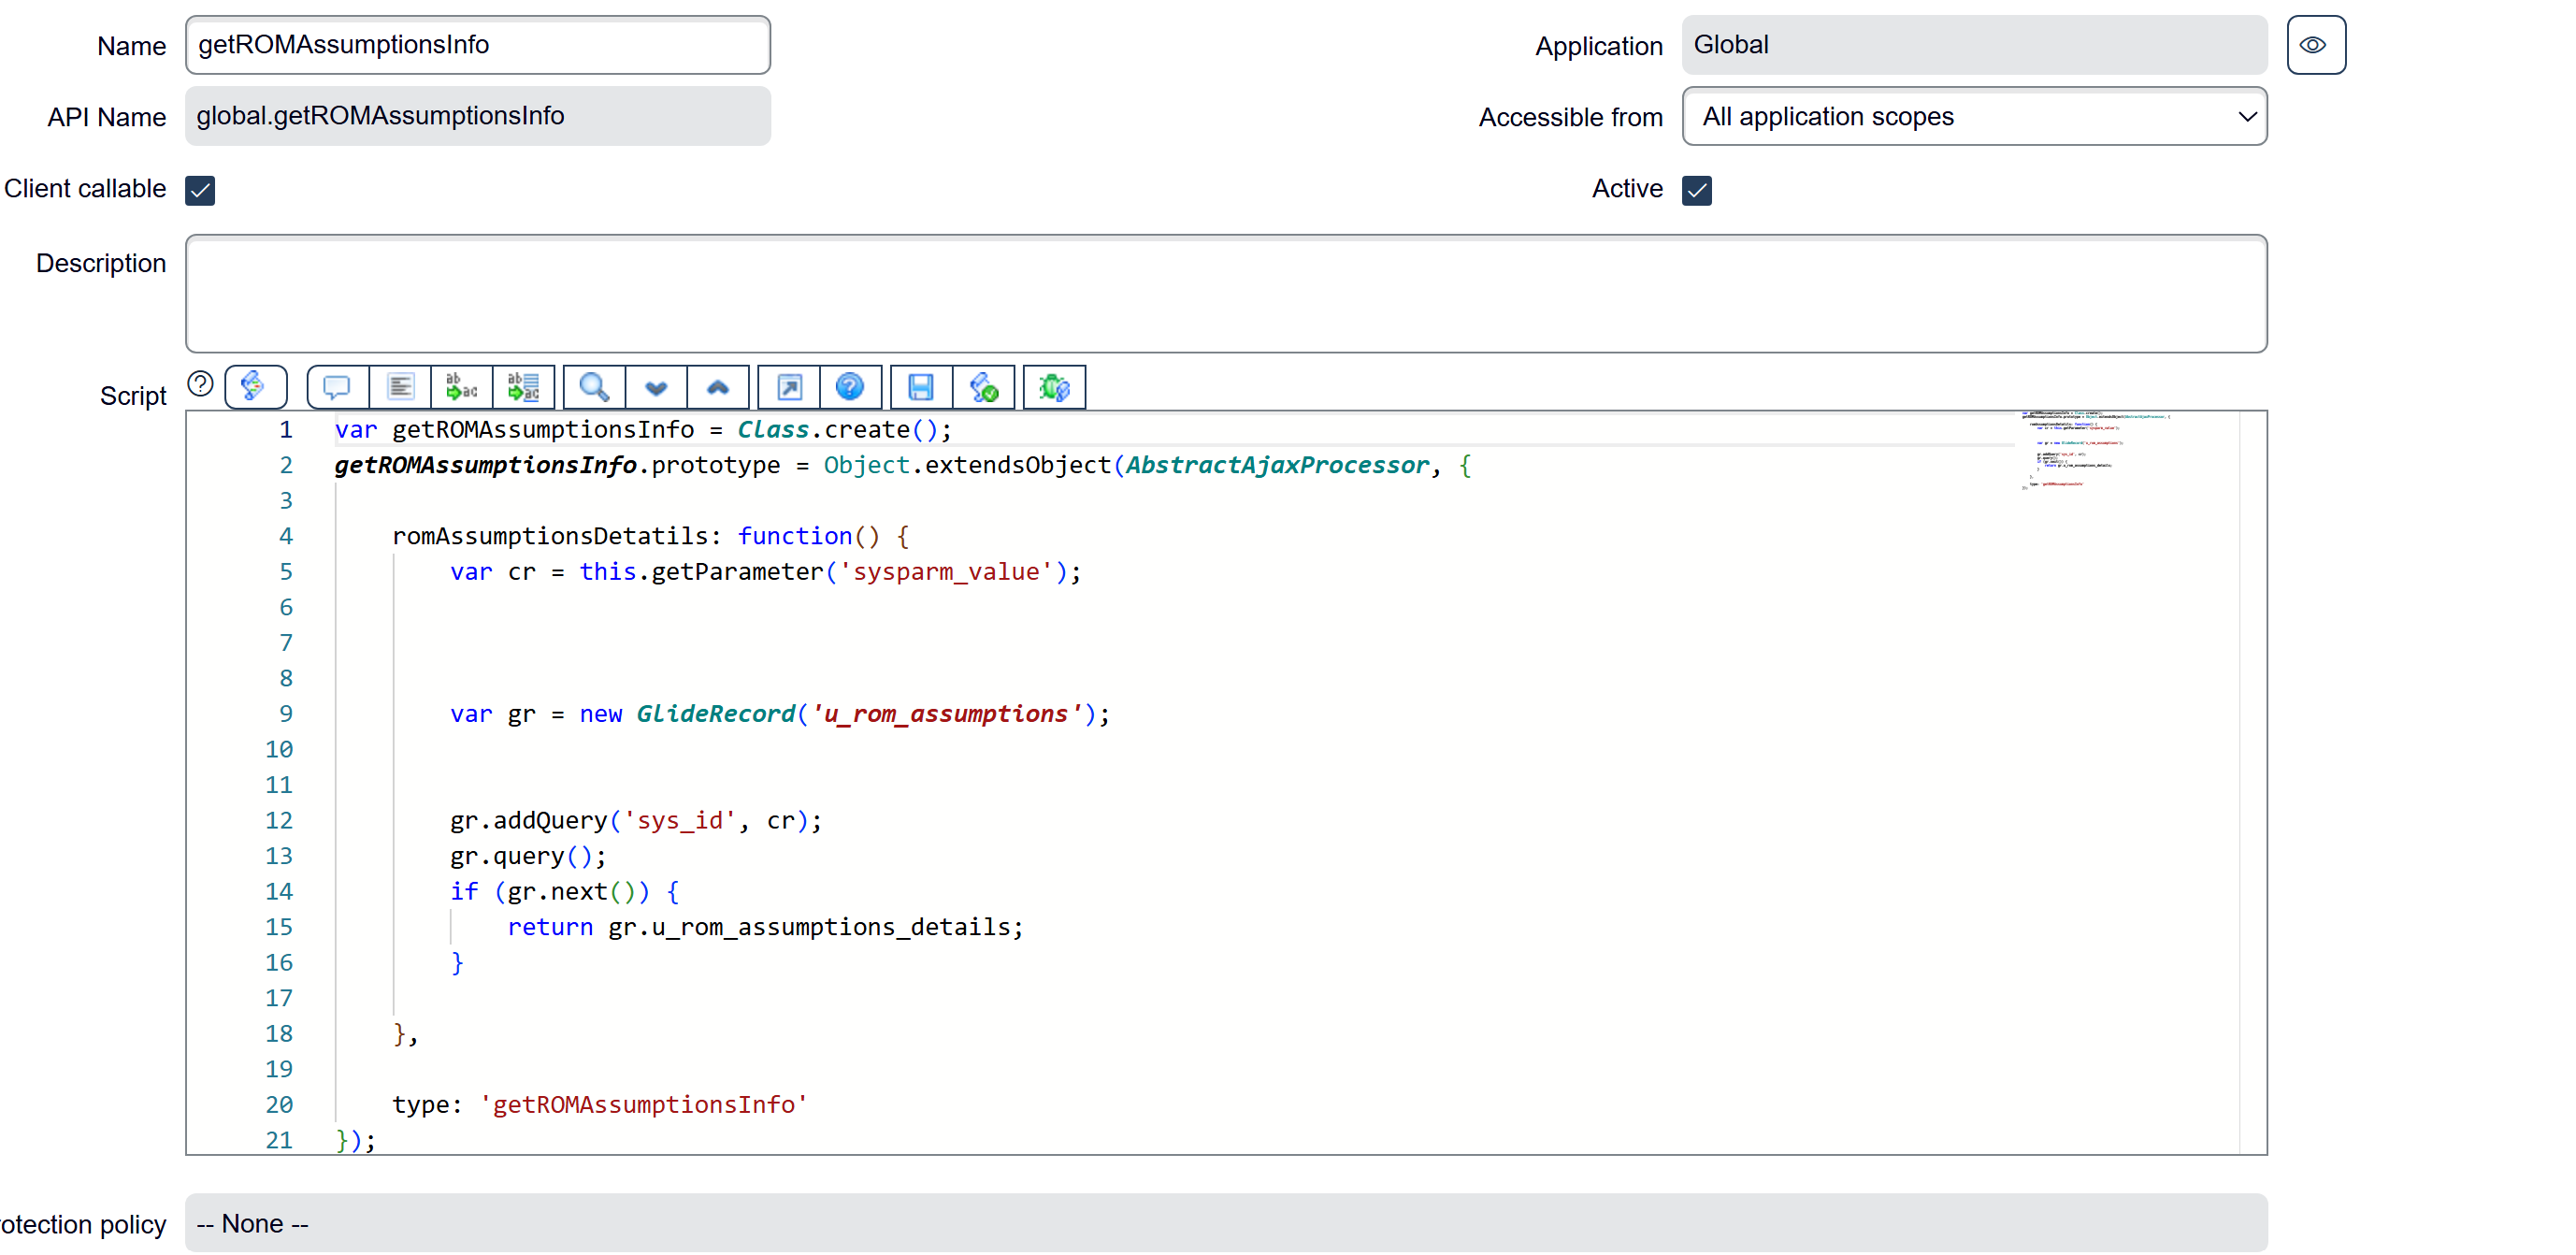Click inside the Description text area
This screenshot has width=2576, height=1255.
[1225, 293]
